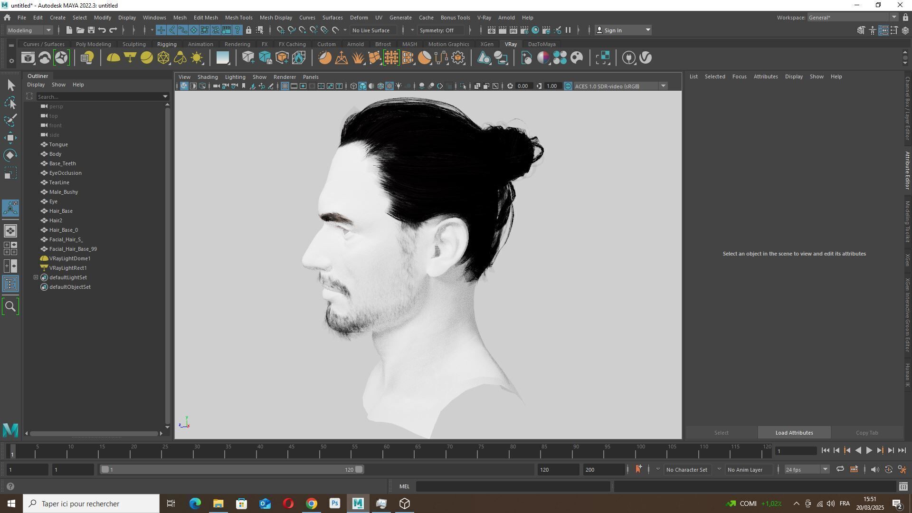Open the Maya help question mark icon

10,486
